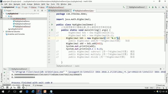Open the File menu
Image resolution: width=168 pixels, height=94 pixels.
2,4
